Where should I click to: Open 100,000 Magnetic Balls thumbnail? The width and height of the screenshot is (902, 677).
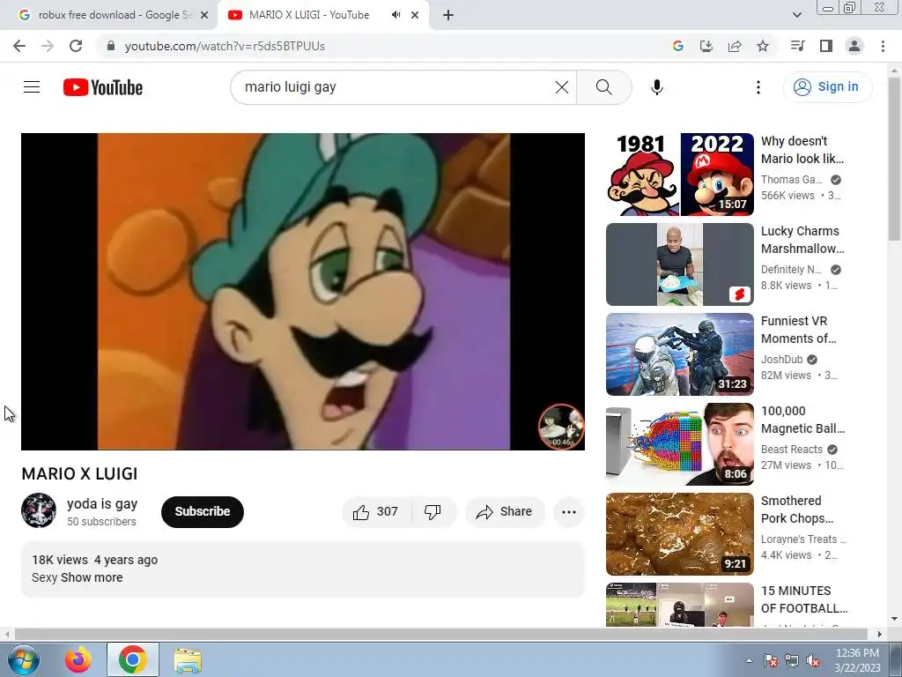(679, 444)
